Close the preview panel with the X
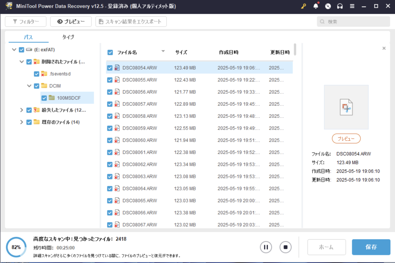Viewport: 395px width, 263px height. pyautogui.click(x=384, y=48)
